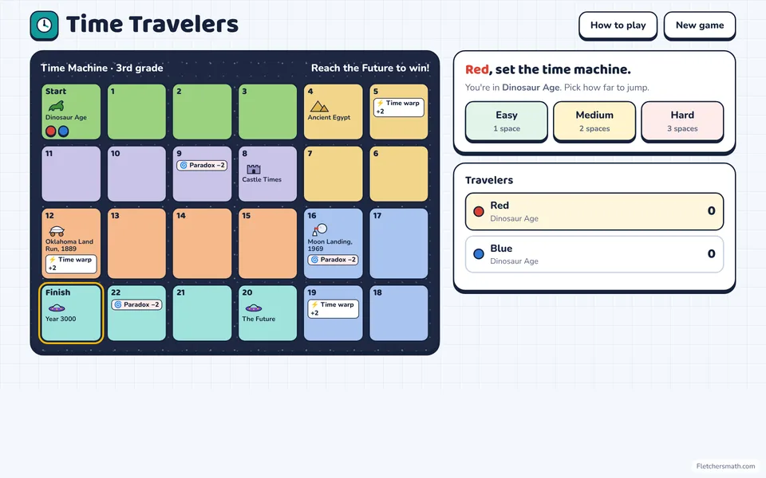Click board tile 14
This screenshot has height=478, width=766.
coord(202,244)
